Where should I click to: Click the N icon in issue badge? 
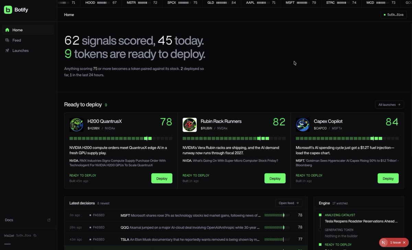tap(384, 242)
